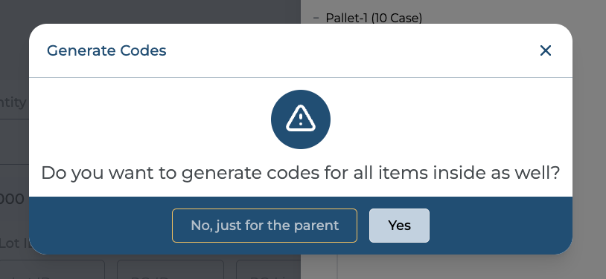606x279 pixels.
Task: Click the dark blue circle around warning icon
Action: coord(301,119)
